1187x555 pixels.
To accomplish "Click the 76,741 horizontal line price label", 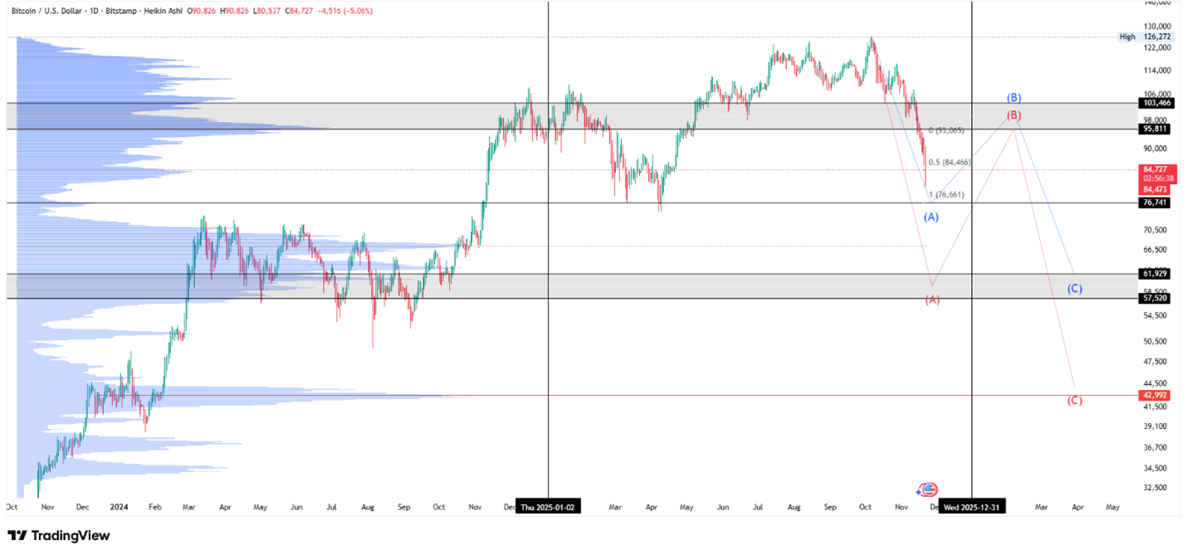I will [x=1155, y=202].
